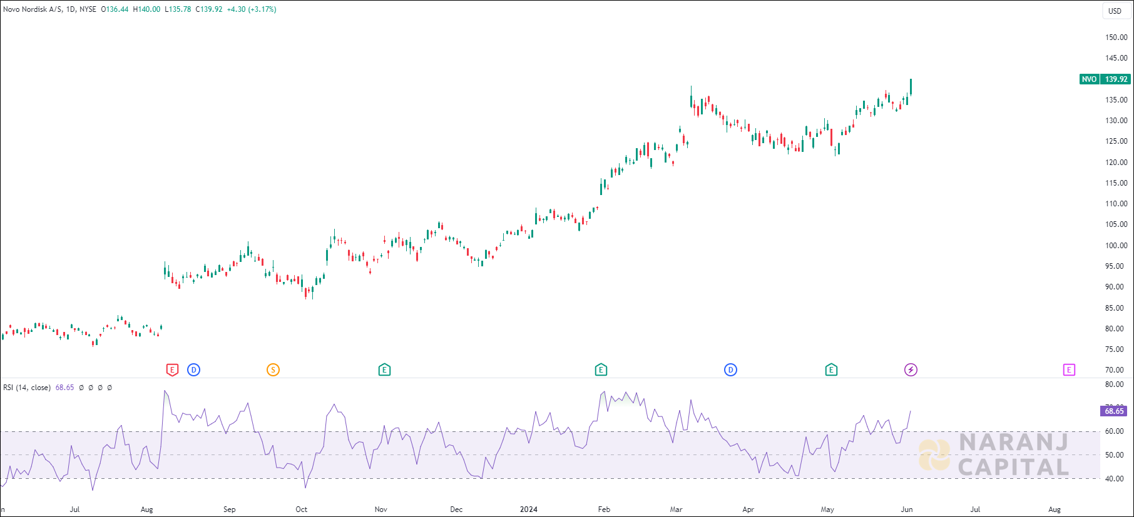Open the blue dividend marker in August
Screen dimensions: 1134x517
[x=194, y=370]
